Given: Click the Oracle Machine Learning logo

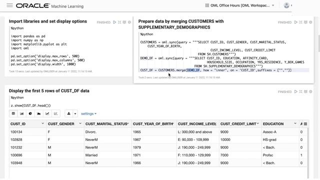Looking at the screenshot, I should coord(49,6).
